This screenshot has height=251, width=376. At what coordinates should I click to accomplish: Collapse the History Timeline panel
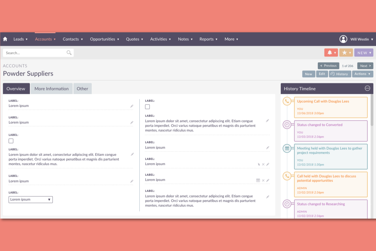(x=367, y=88)
